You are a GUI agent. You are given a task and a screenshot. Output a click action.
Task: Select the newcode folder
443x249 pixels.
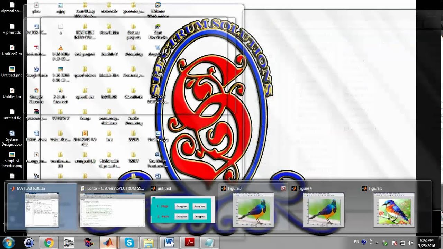pyautogui.click(x=109, y=8)
